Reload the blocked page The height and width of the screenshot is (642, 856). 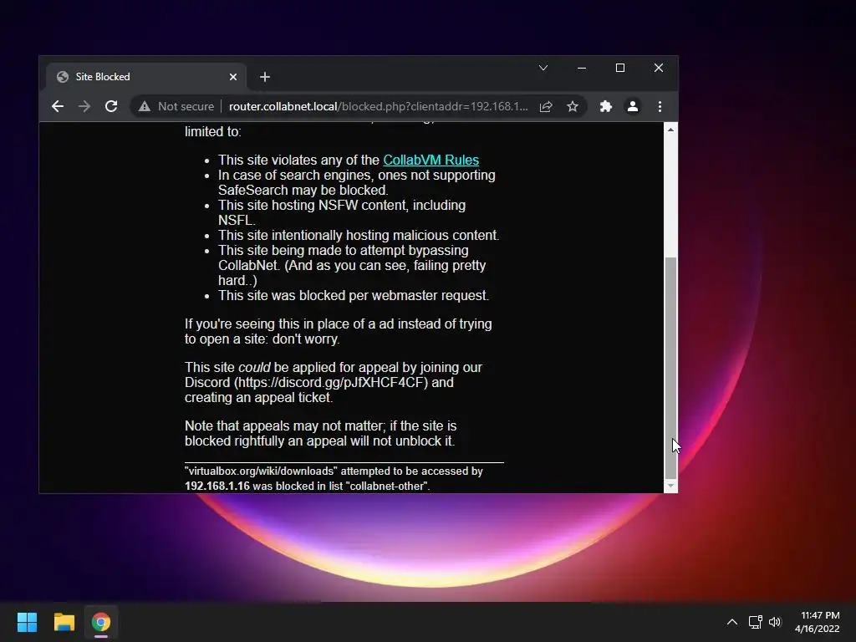point(111,106)
